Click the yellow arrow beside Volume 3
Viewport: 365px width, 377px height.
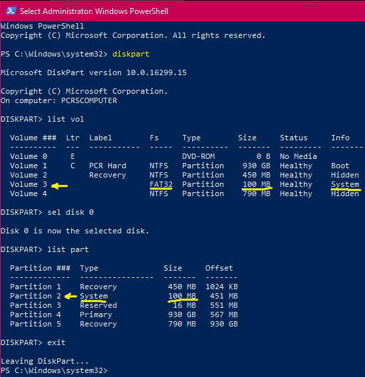pos(60,186)
